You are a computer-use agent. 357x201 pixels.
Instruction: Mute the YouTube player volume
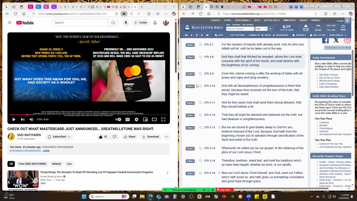[x=32, y=119]
